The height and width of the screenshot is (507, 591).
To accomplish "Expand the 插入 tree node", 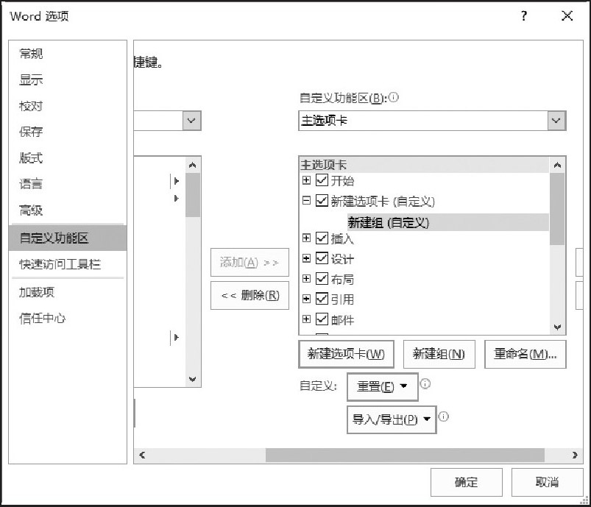I will (306, 238).
